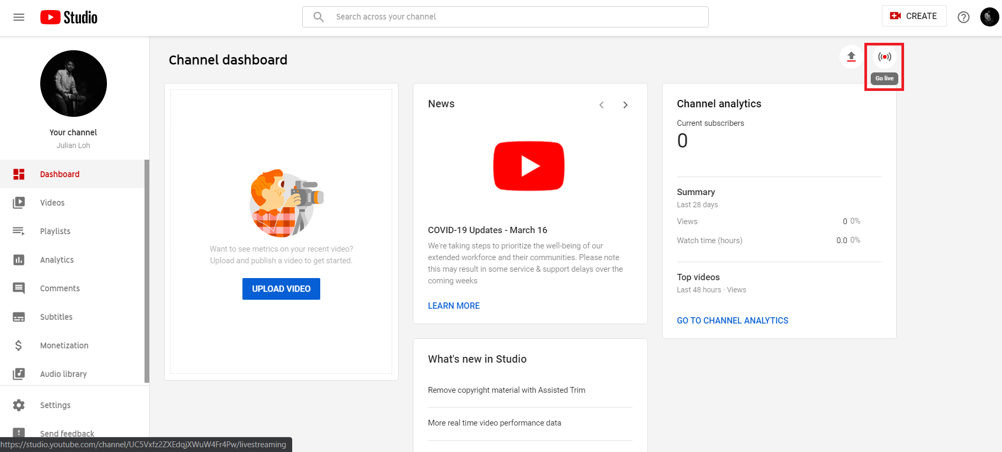Click the sidebar vertical scrollbar
Viewport: 1002px width, 452px height.
[147, 271]
